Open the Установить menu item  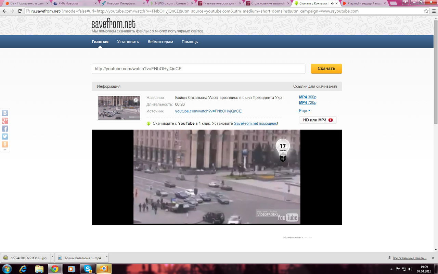pyautogui.click(x=128, y=42)
